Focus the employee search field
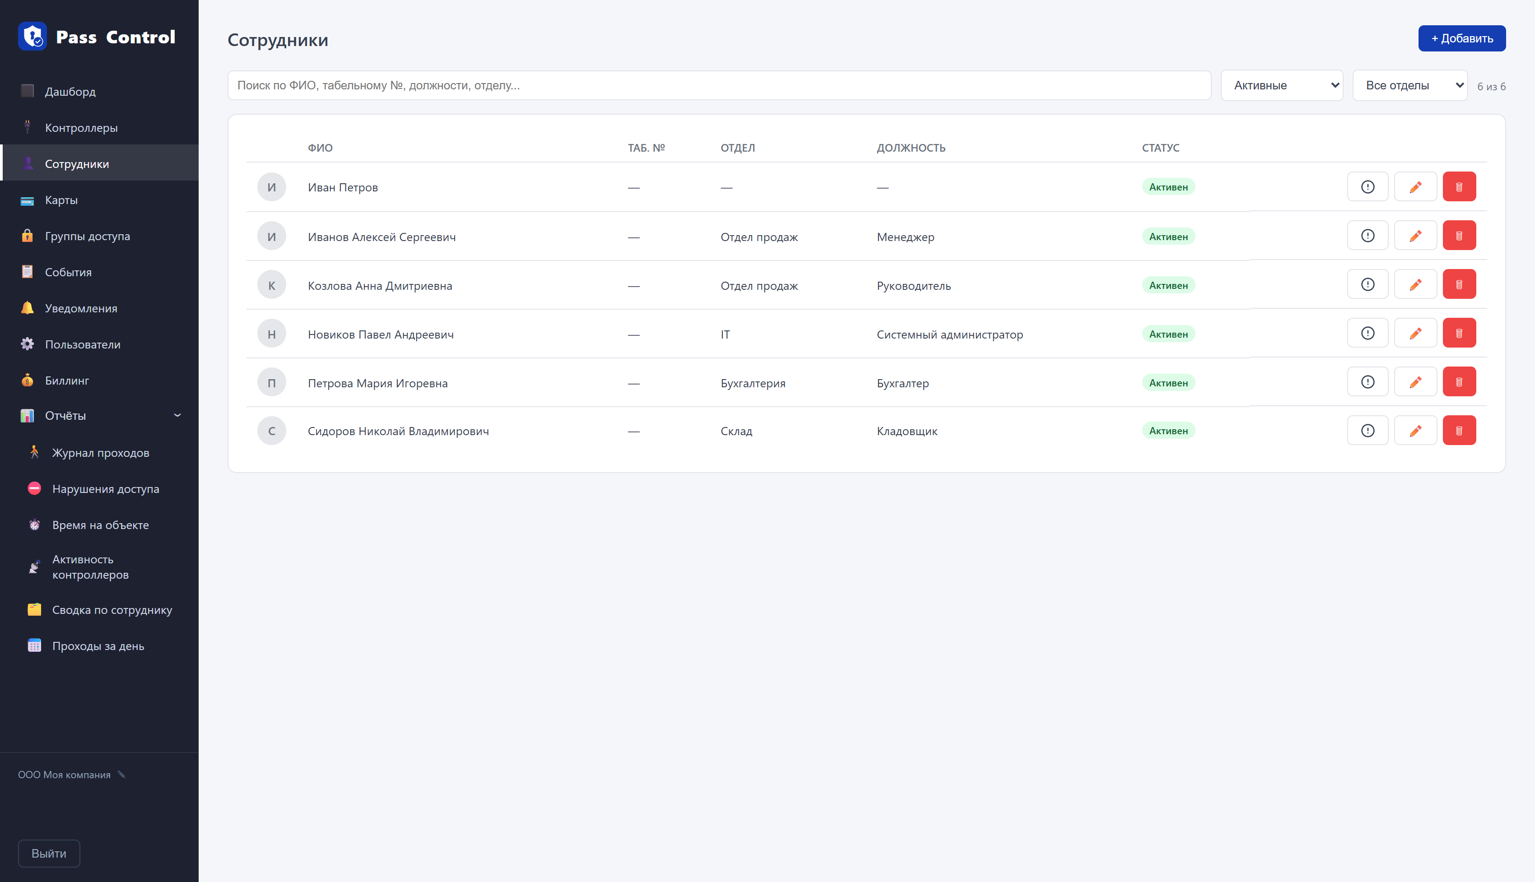Screen dimensions: 1535x882 click(x=719, y=85)
